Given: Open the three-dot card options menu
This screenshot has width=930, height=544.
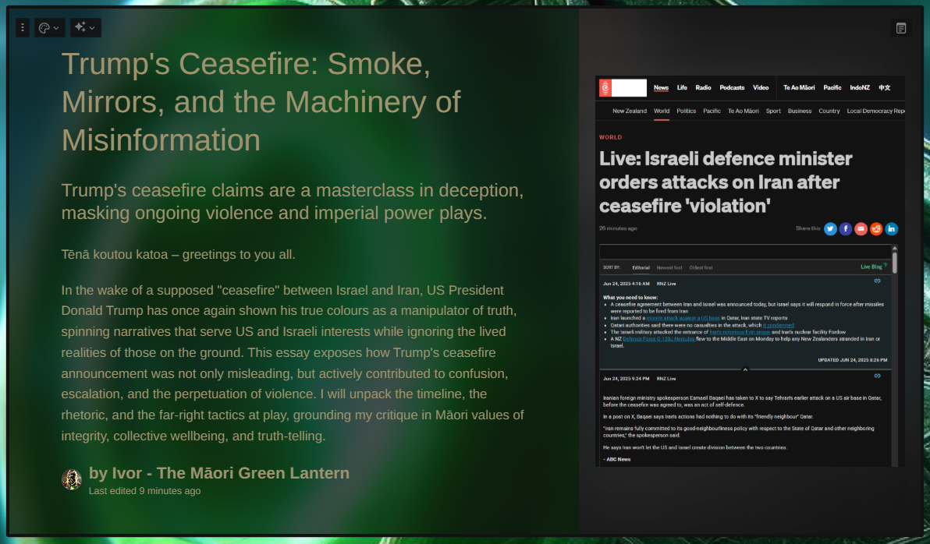Looking at the screenshot, I should 23,28.
